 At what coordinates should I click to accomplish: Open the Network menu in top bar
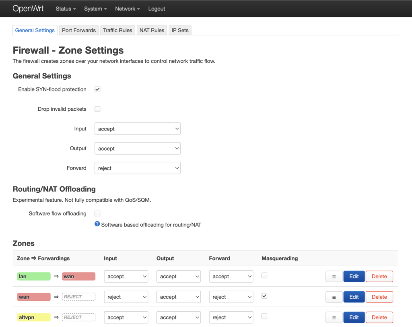pyautogui.click(x=127, y=9)
